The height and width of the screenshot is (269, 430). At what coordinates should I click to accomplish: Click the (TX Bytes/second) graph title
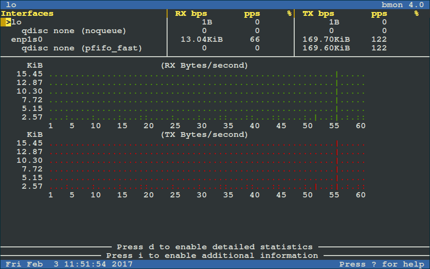[204, 134]
